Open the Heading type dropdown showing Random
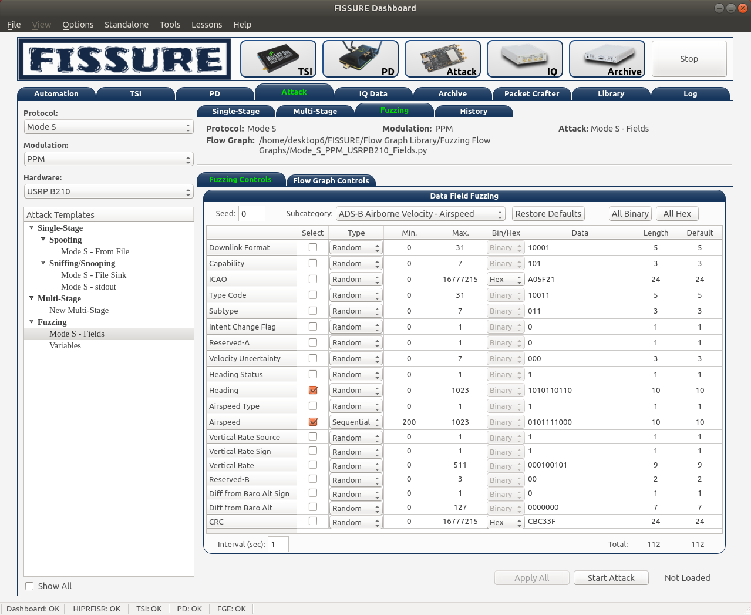751x615 pixels. click(356, 390)
